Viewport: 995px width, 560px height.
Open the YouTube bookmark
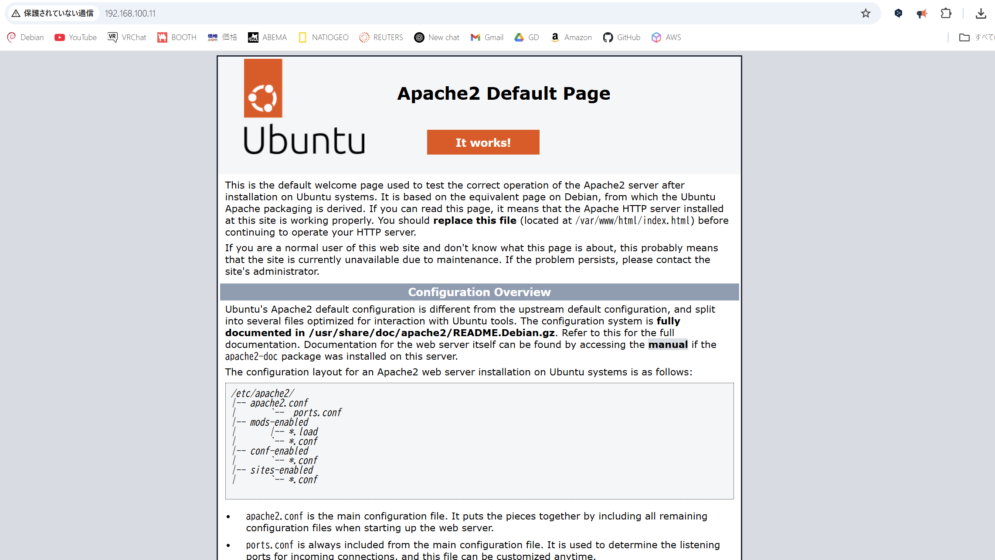coord(75,37)
